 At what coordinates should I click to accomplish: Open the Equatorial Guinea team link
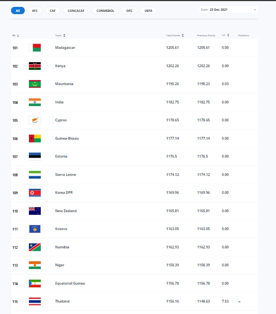(x=70, y=283)
